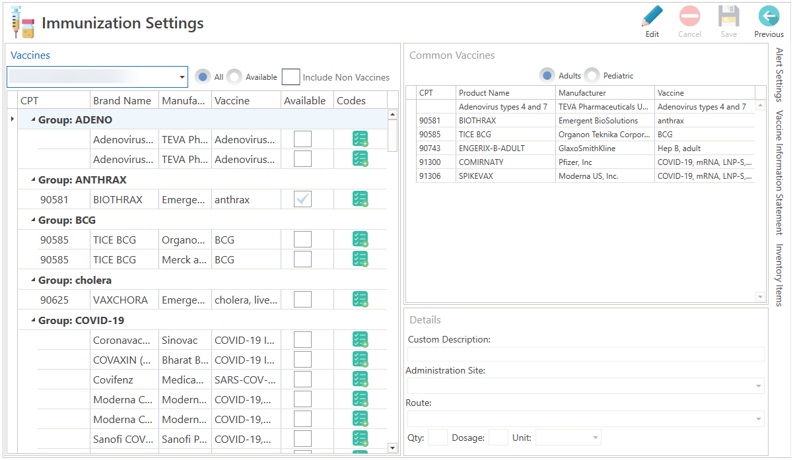Viewport: 795px width, 460px height.
Task: Select Adults common vaccines radio
Action: tap(547, 75)
